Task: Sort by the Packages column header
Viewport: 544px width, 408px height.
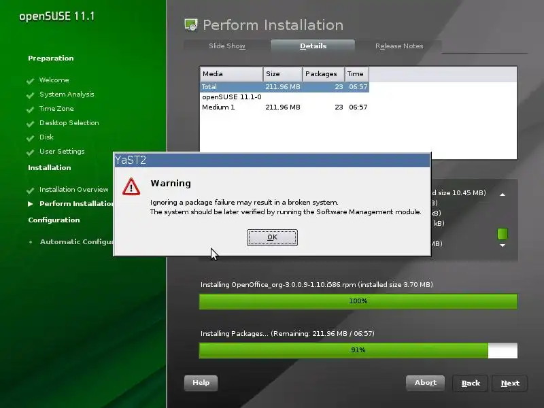Action: pos(324,74)
